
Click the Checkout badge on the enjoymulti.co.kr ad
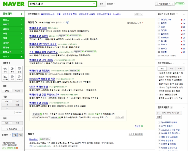click(90, 52)
